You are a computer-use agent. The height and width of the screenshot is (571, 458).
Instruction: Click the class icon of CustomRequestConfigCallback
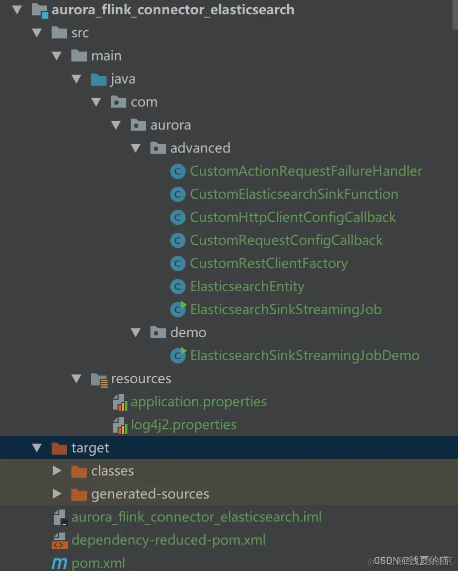pos(178,240)
